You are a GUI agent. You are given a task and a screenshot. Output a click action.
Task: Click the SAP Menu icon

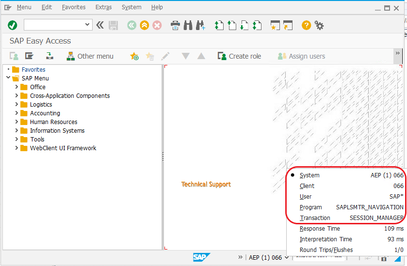click(29, 56)
